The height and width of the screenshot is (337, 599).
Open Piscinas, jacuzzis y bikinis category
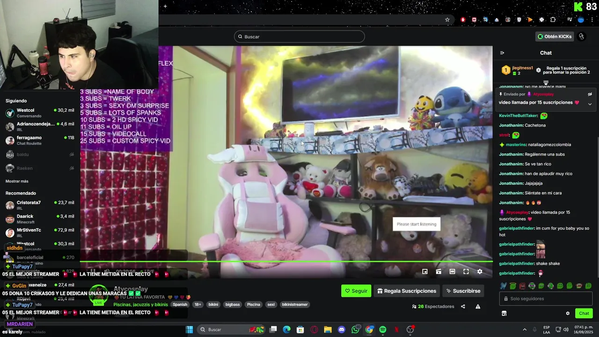click(140, 304)
